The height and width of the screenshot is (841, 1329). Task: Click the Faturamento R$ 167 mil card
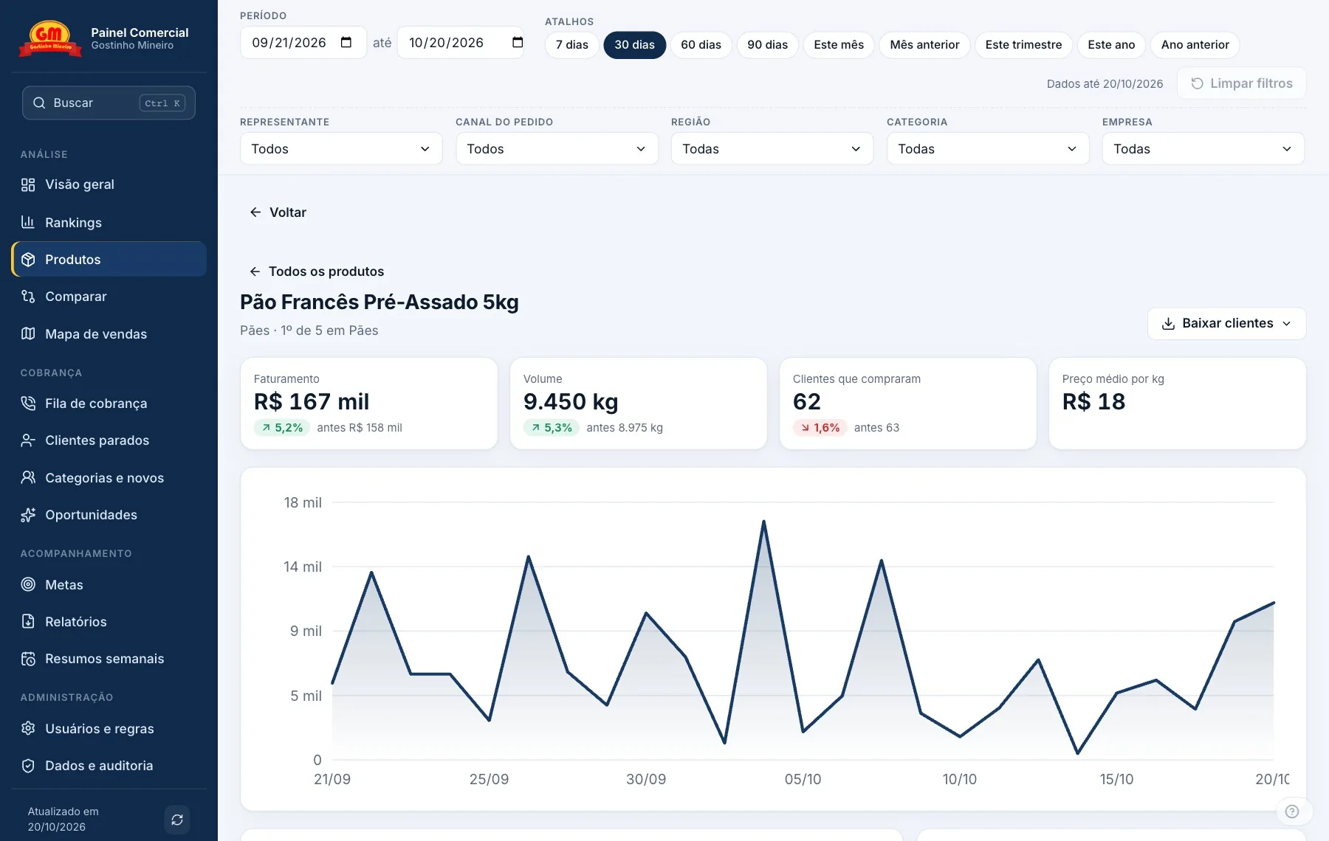[x=369, y=404]
